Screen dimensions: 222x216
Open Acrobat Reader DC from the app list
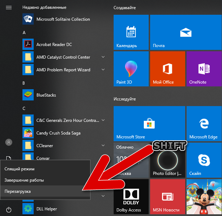click(63, 44)
